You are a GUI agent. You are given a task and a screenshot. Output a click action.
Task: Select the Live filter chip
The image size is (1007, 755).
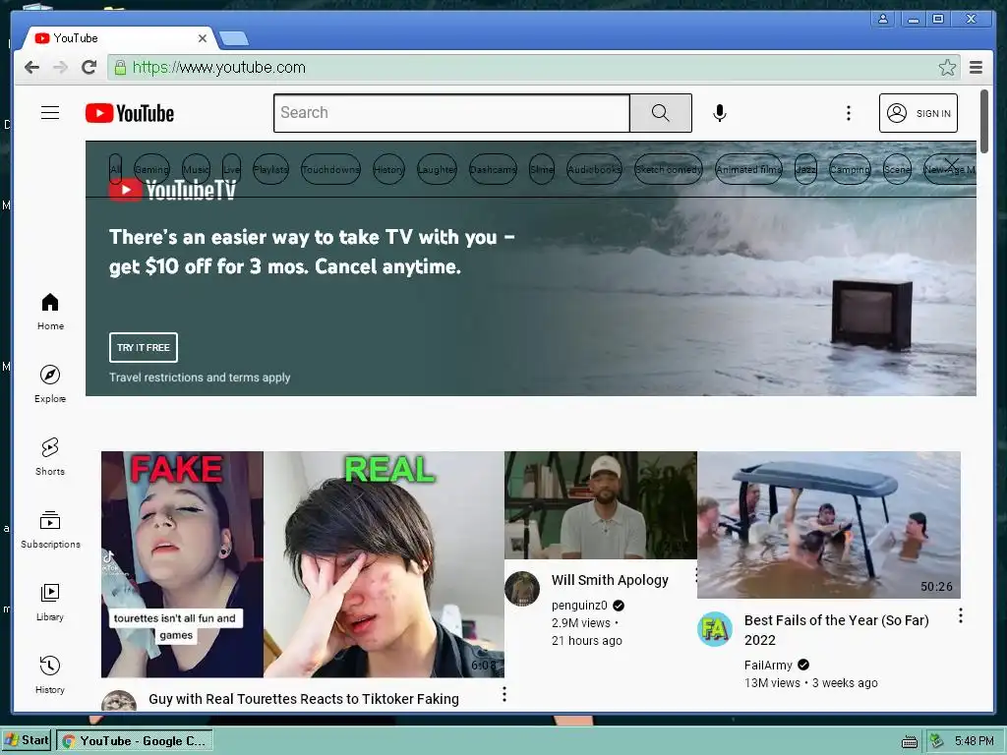pyautogui.click(x=232, y=169)
